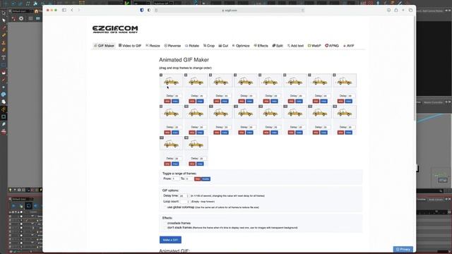The image size is (452, 254).
Task: Enable the crossfade frames checkbox
Action: [165, 223]
